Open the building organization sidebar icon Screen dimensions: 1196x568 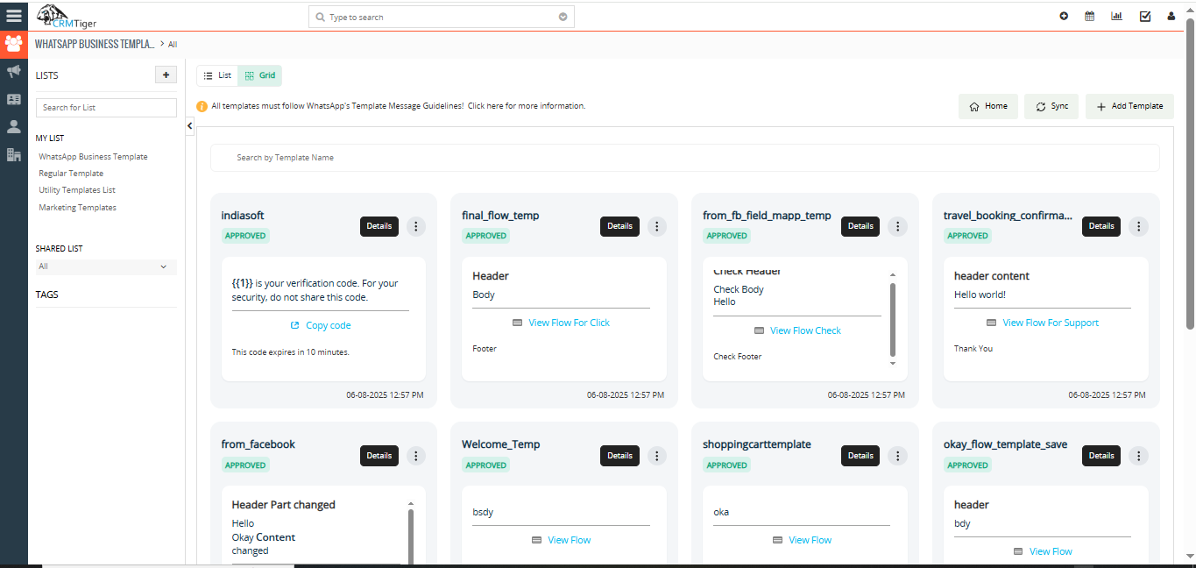[x=13, y=155]
